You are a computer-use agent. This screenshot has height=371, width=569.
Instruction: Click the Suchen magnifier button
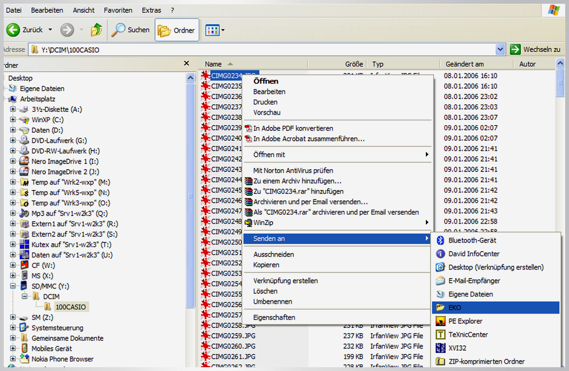pos(130,30)
